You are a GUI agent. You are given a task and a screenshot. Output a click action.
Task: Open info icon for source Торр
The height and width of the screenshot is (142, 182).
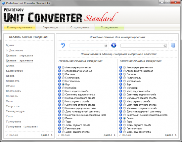pyautogui.click(x=60, y=122)
